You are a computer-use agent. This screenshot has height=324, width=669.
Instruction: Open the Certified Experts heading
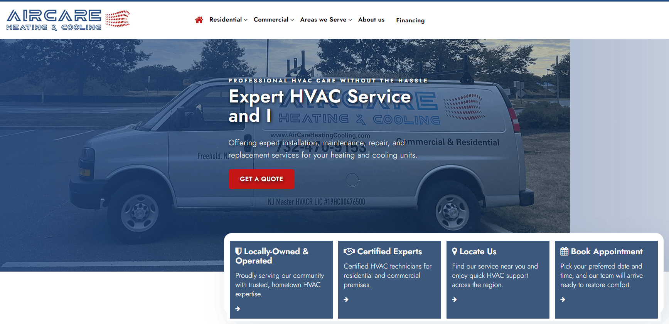(389, 252)
